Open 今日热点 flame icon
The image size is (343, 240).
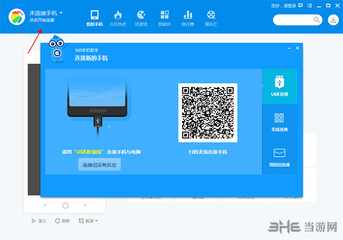click(x=118, y=15)
